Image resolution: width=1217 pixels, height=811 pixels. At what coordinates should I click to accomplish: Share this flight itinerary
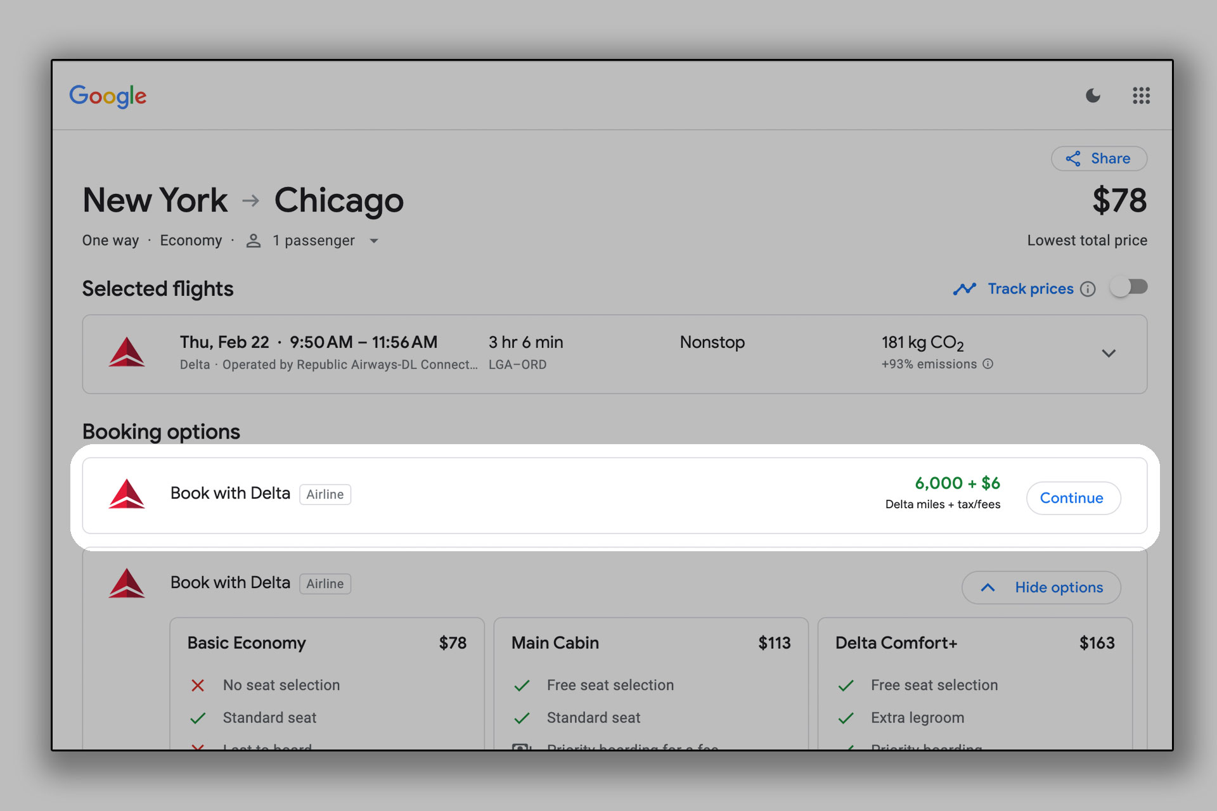pyautogui.click(x=1098, y=158)
